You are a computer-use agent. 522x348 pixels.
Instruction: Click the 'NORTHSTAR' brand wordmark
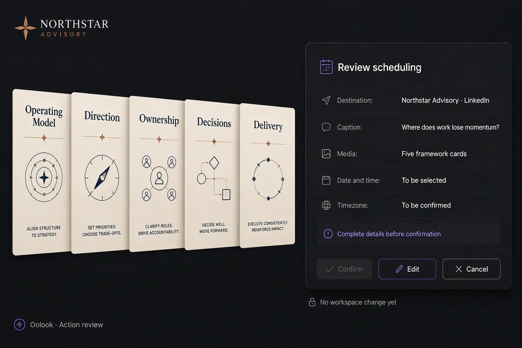[74, 24]
